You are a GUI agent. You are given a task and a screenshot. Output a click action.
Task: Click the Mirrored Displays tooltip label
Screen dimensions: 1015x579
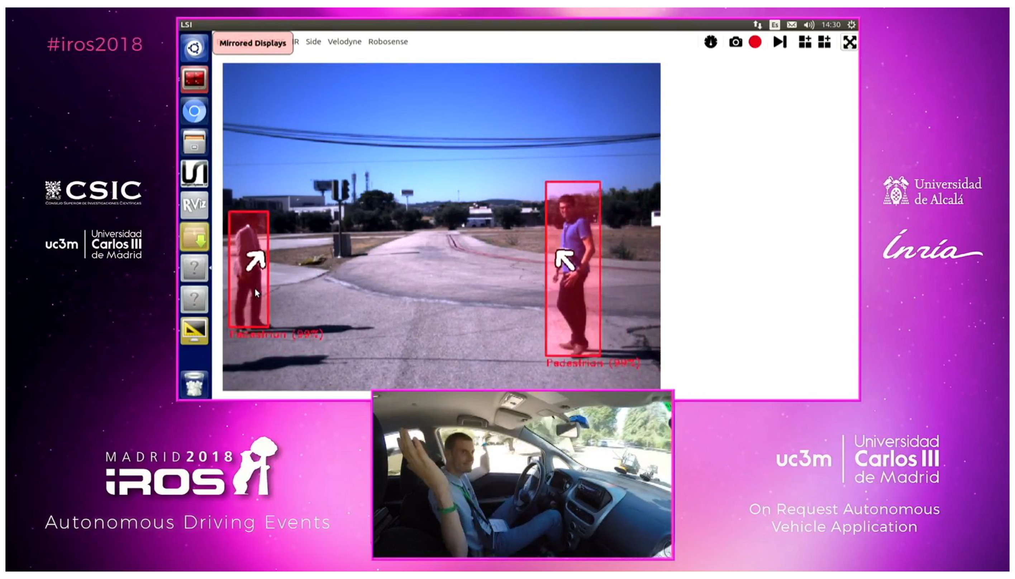tap(252, 43)
